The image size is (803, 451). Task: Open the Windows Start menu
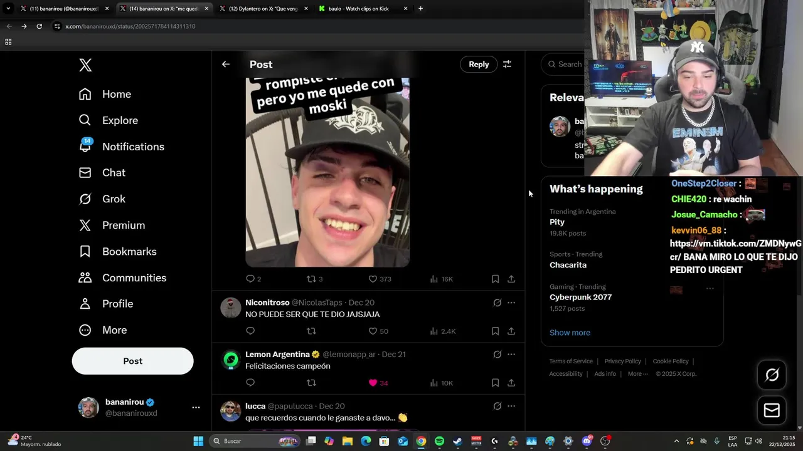coord(198,441)
